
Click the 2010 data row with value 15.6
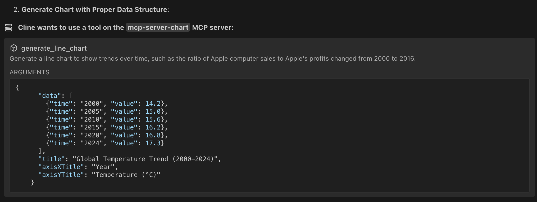coord(107,119)
